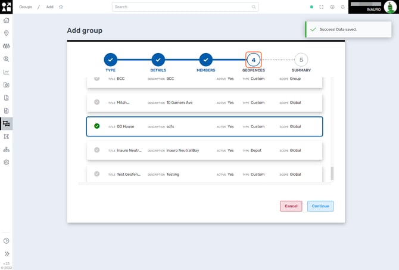
Task: Open the settings gear sidebar icon
Action: click(x=7, y=162)
